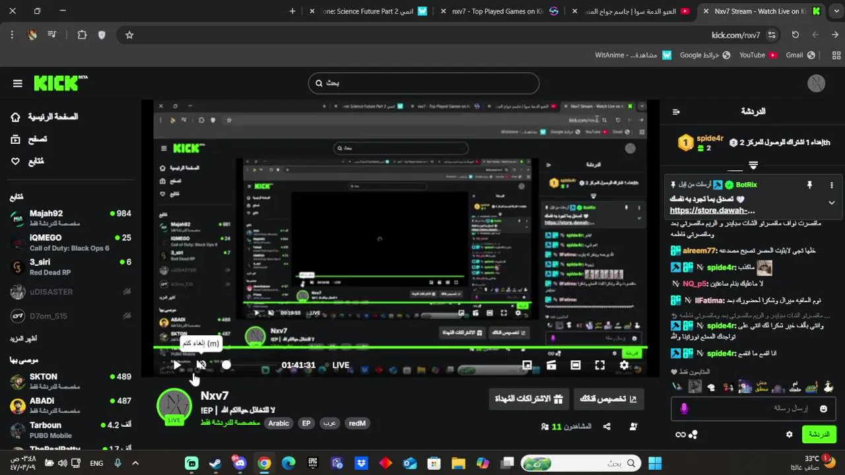
Task: Jump to LIVE in the player
Action: tap(341, 365)
